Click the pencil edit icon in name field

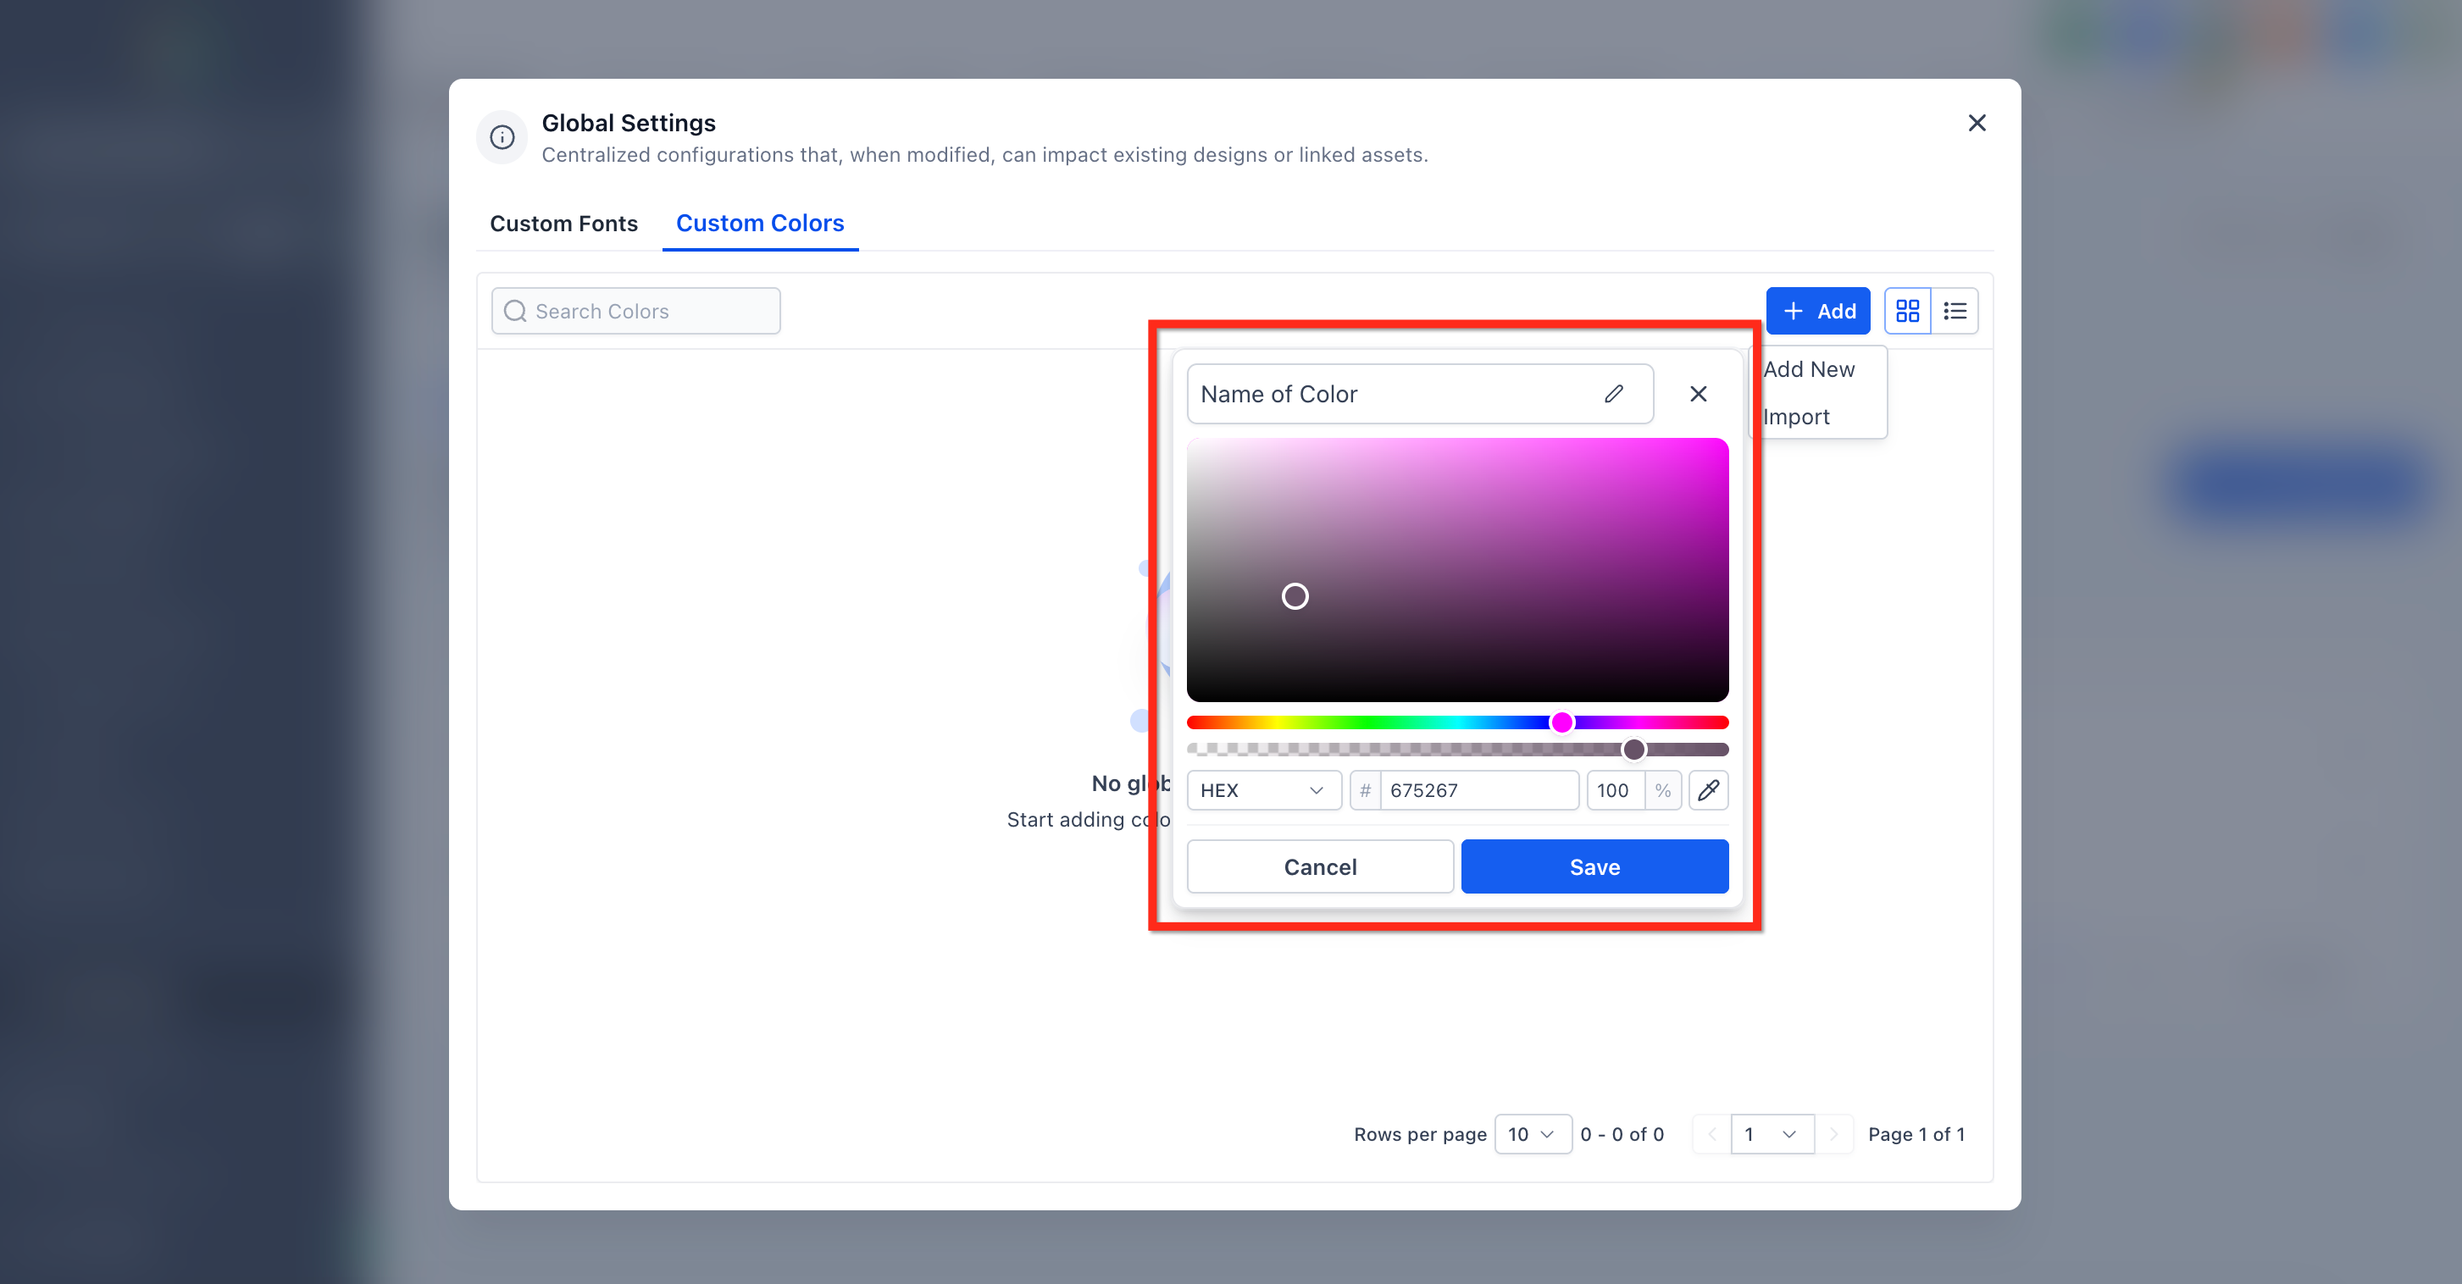(x=1613, y=394)
